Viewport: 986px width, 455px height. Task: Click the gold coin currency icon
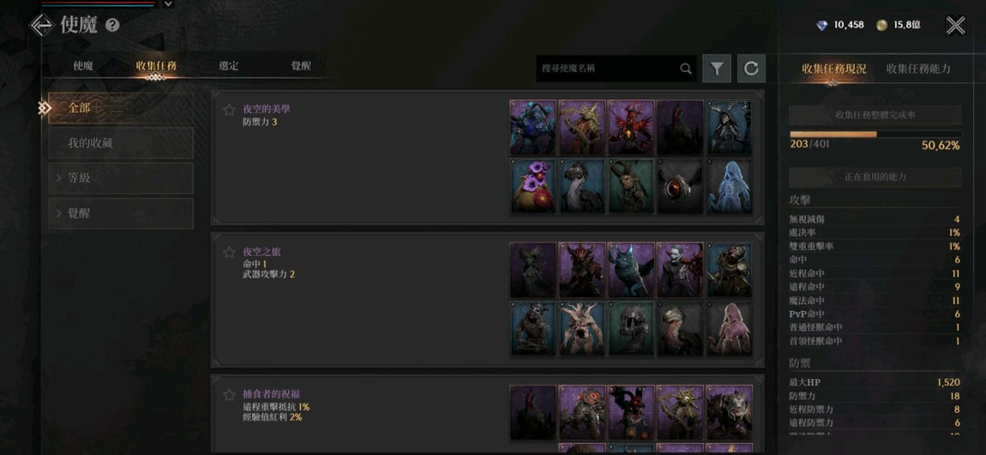(x=882, y=25)
